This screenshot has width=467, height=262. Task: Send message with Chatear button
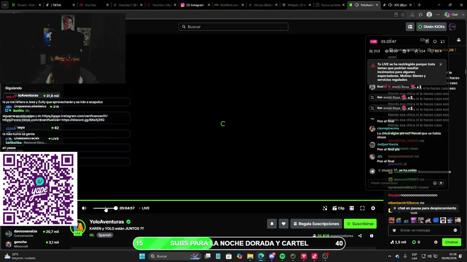pos(451,242)
